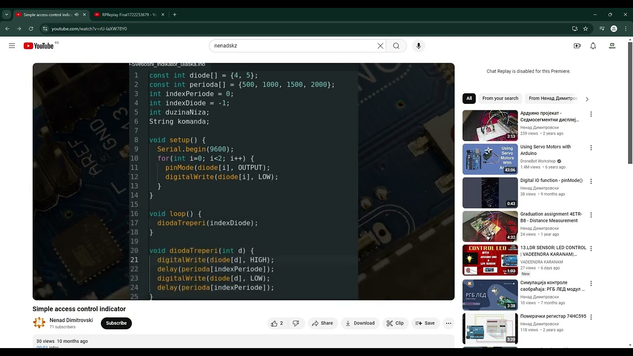Go to YouTube home via logo
633x356 pixels.
(39, 46)
